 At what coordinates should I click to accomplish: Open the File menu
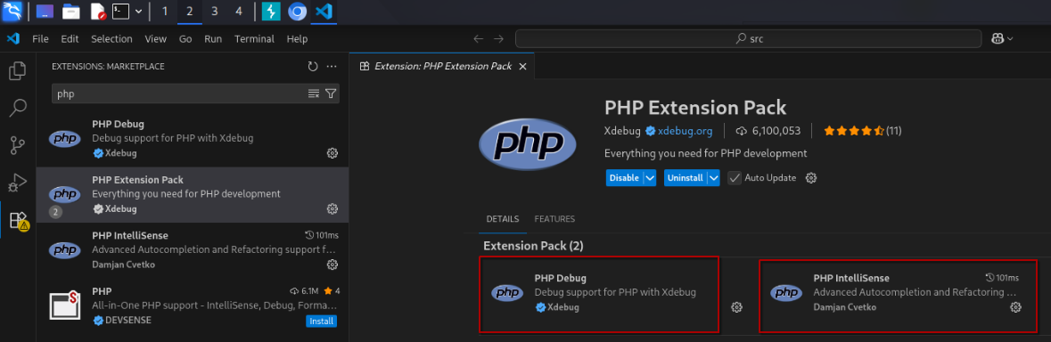[x=40, y=39]
